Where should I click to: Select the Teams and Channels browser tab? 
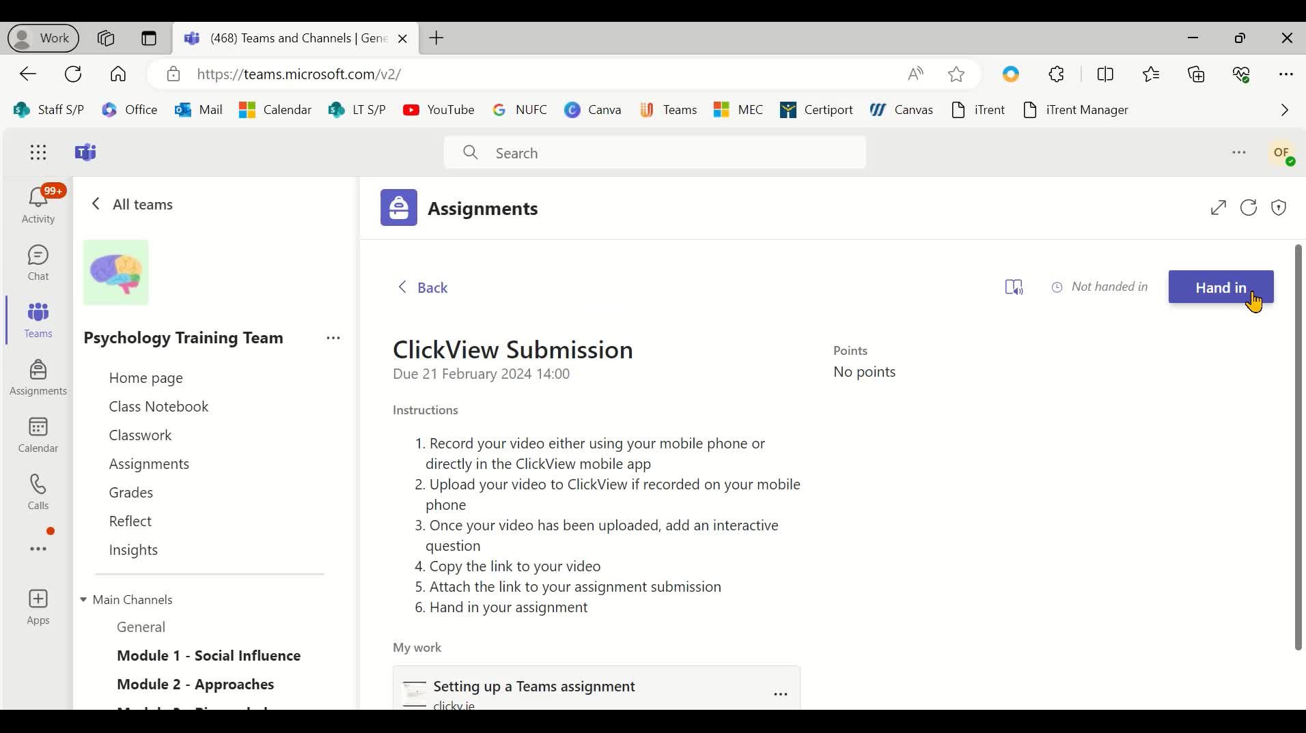[x=287, y=38]
